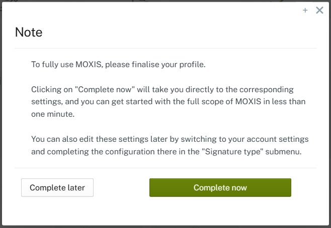Click the plus icon in dialog header
331x228 pixels.
[305, 10]
